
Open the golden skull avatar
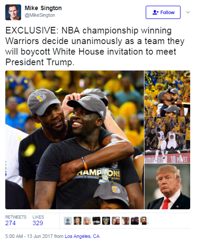click(x=106, y=221)
